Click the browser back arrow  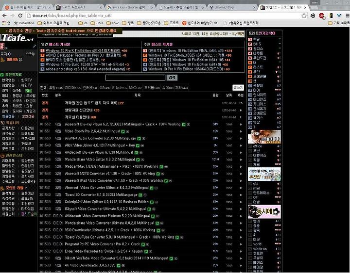click(x=4, y=16)
